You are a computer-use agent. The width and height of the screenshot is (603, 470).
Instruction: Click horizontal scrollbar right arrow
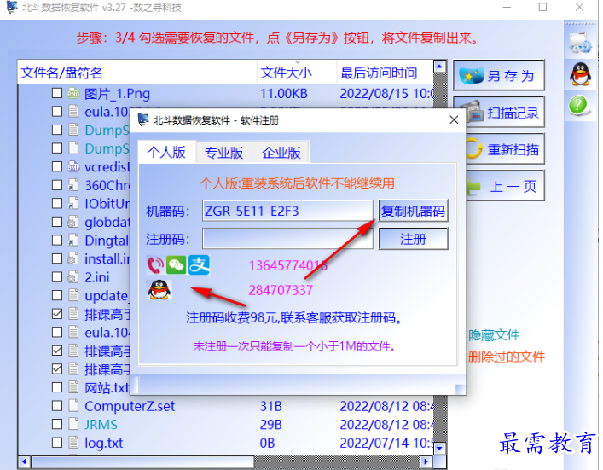click(x=426, y=461)
